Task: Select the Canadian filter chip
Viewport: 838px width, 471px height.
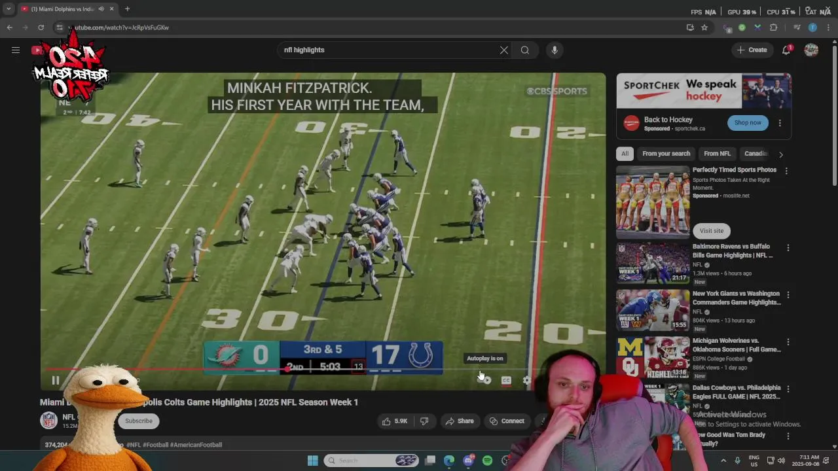Action: point(756,154)
